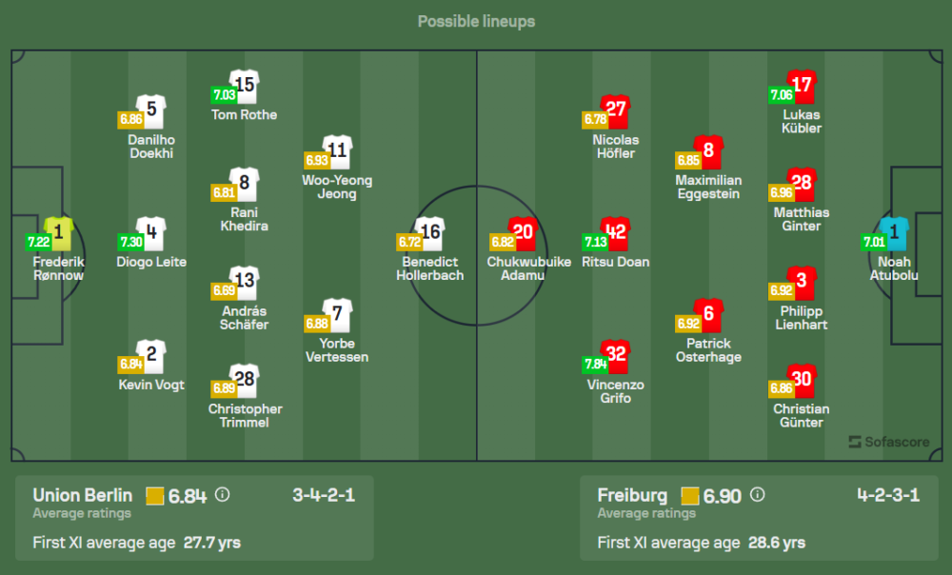Open info icon next to Union Berlin rating
Viewport: 952px width, 575px height.
point(222,495)
